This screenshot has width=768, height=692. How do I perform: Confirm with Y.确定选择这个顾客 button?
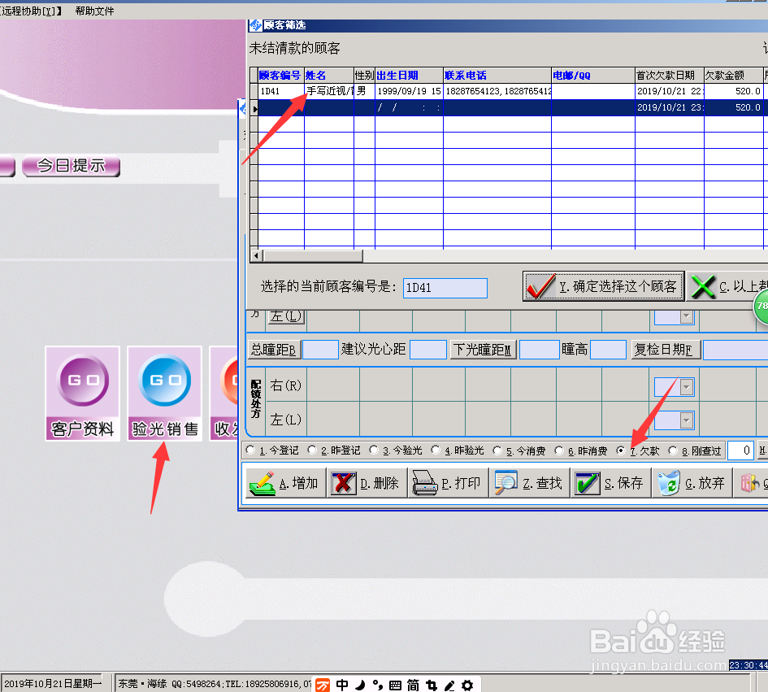click(x=603, y=286)
